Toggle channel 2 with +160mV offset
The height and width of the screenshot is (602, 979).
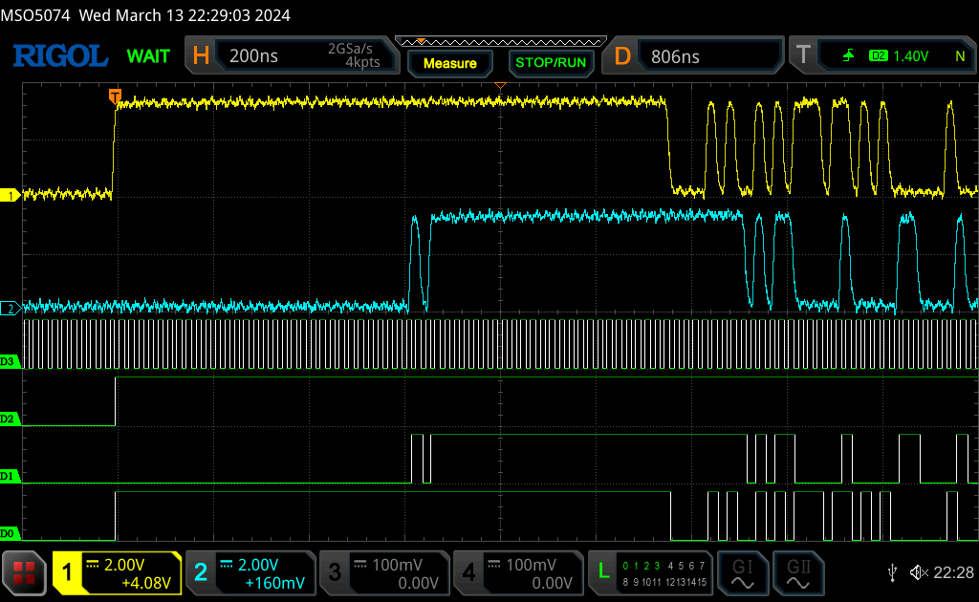click(x=250, y=572)
